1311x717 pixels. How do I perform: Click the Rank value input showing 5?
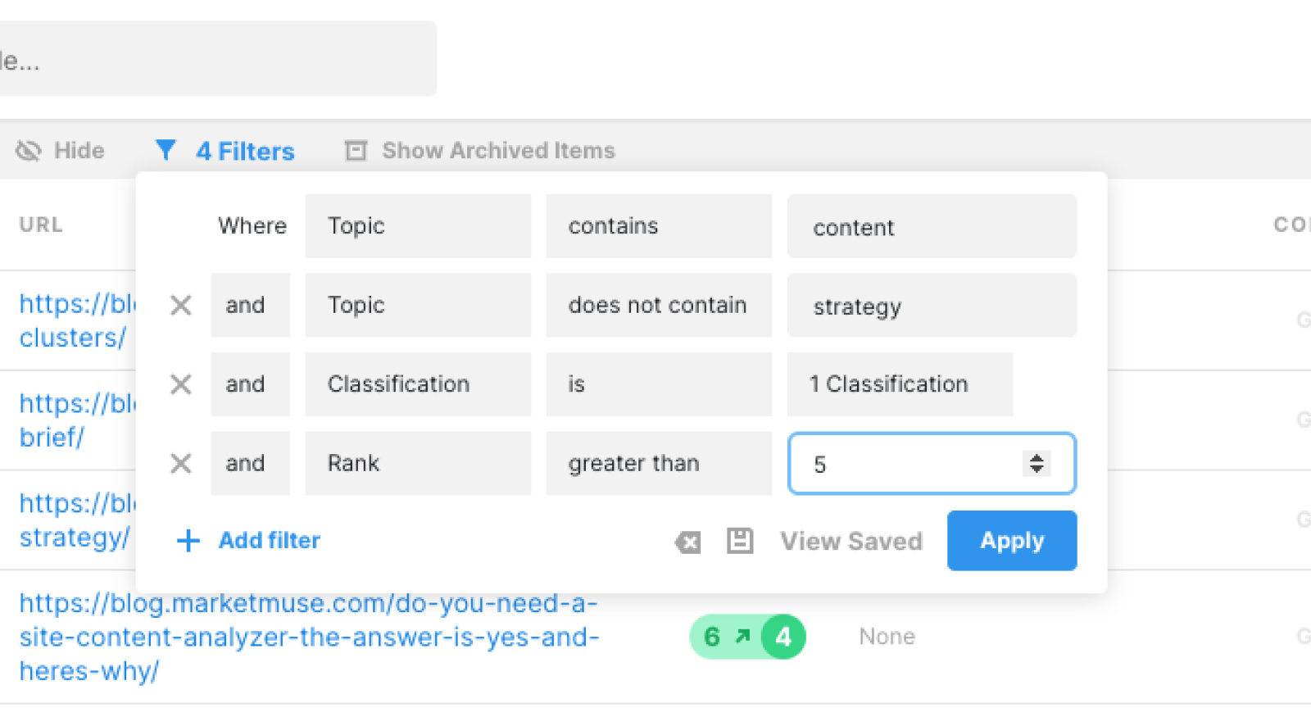932,464
